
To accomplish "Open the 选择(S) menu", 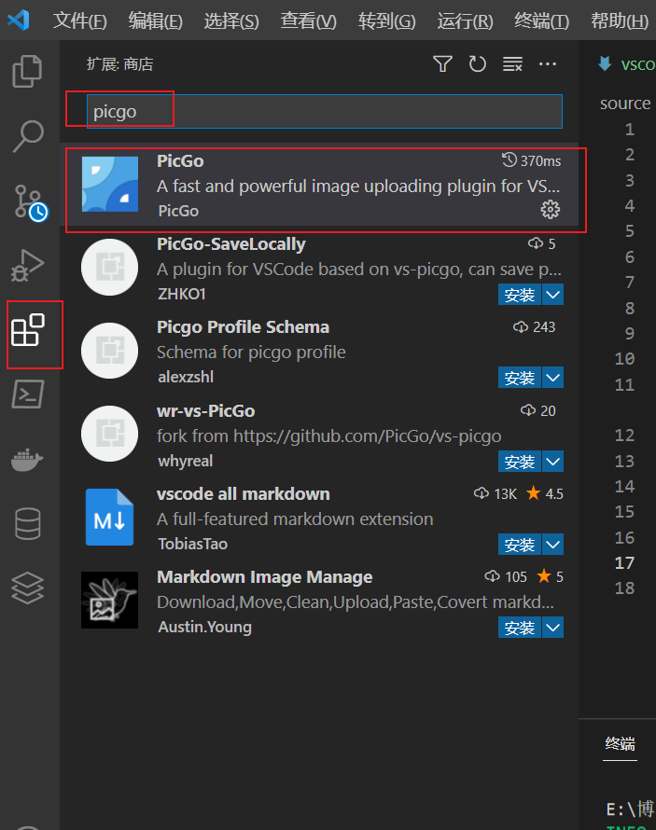I will 231,21.
